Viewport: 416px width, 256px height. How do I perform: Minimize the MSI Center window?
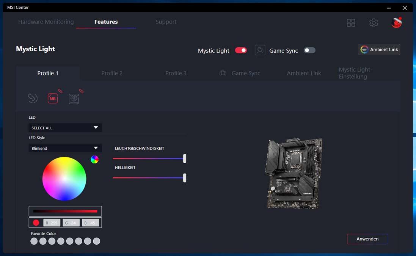click(x=389, y=8)
